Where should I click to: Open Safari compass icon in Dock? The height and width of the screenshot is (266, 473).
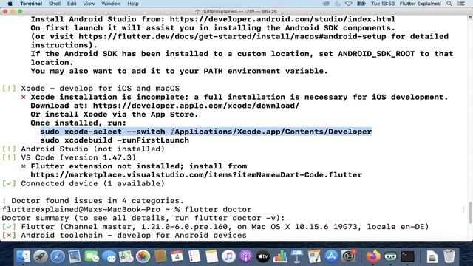[58, 256]
